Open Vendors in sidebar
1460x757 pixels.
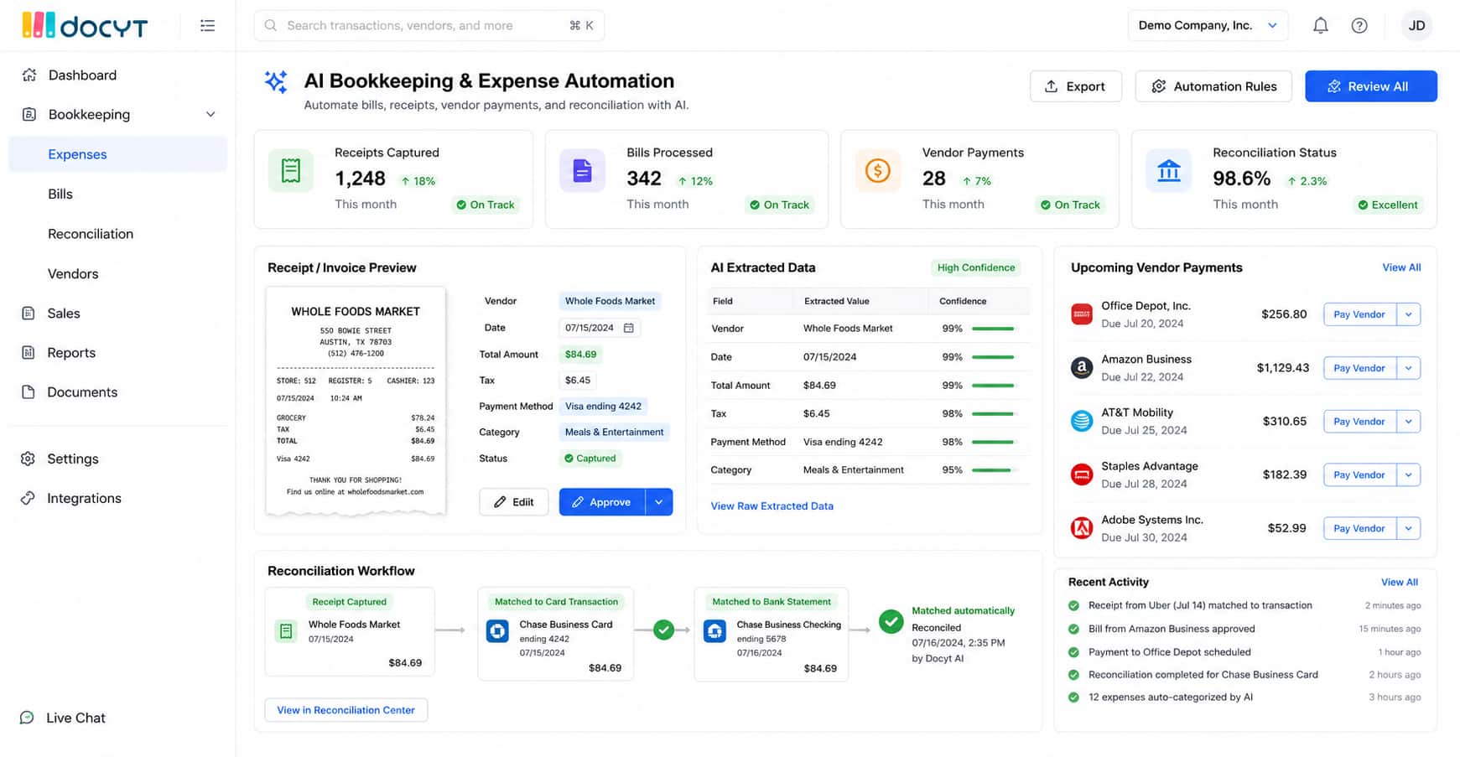click(x=73, y=274)
